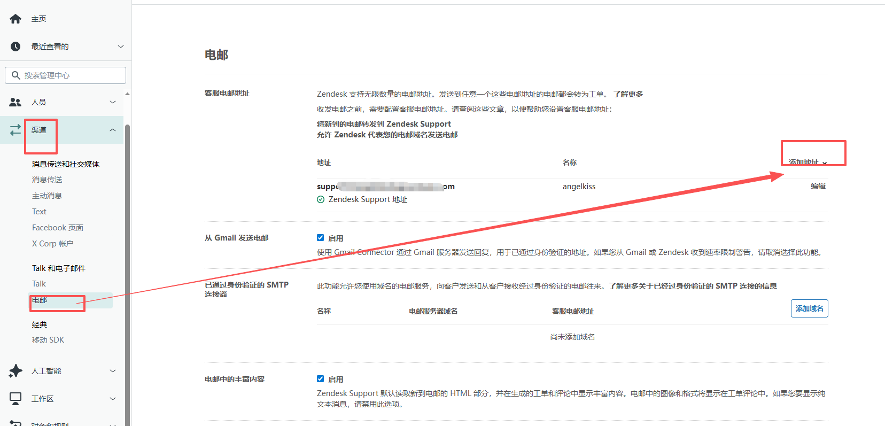This screenshot has width=885, height=426.
Task: Click 编辑 link for support address
Action: click(x=818, y=186)
